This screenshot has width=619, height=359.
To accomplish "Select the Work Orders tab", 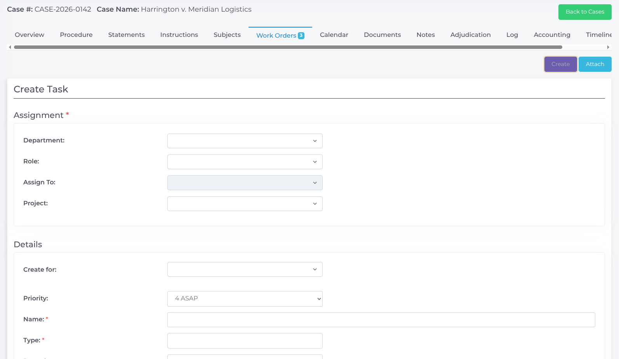I will coord(280,35).
